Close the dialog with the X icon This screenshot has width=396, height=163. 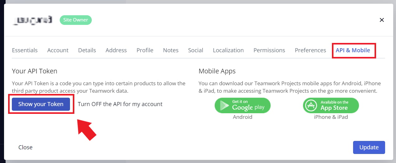point(382,20)
